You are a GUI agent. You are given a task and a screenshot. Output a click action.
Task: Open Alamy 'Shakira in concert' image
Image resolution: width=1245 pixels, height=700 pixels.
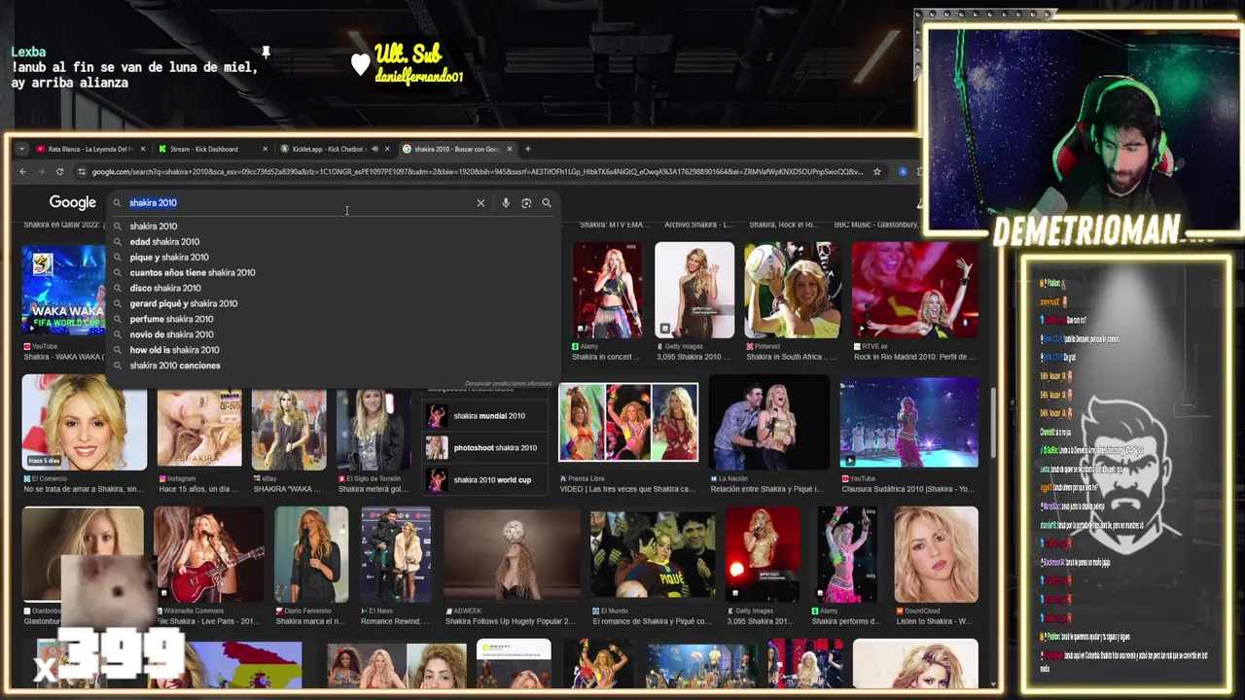tap(607, 290)
